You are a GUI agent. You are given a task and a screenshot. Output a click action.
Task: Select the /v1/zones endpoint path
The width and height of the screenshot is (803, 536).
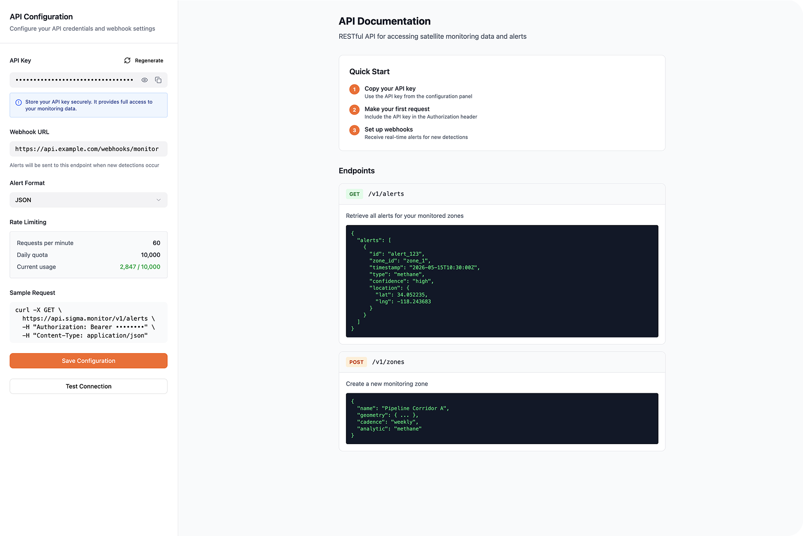click(388, 362)
